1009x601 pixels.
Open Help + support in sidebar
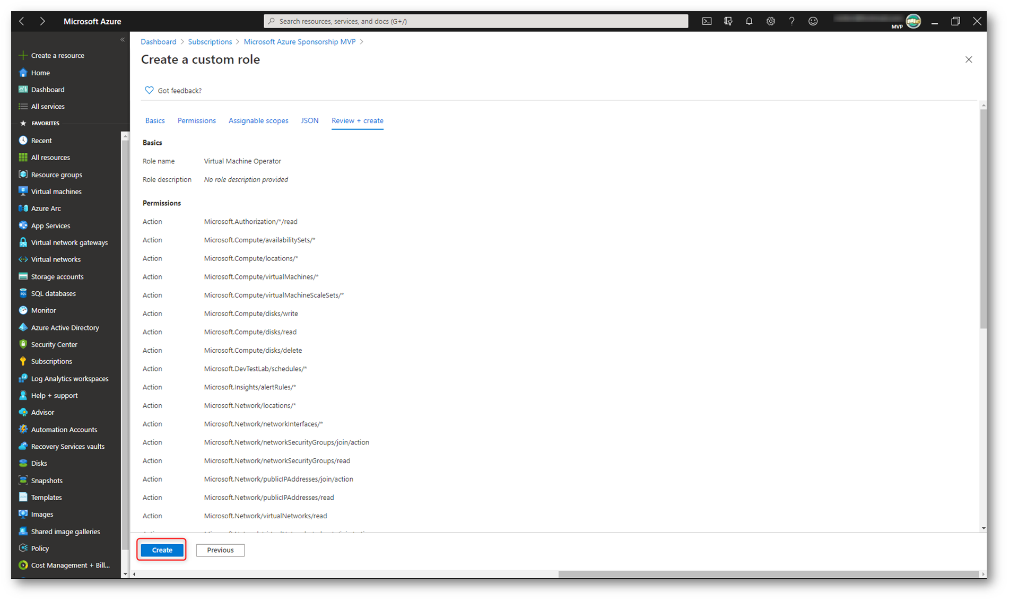click(55, 395)
